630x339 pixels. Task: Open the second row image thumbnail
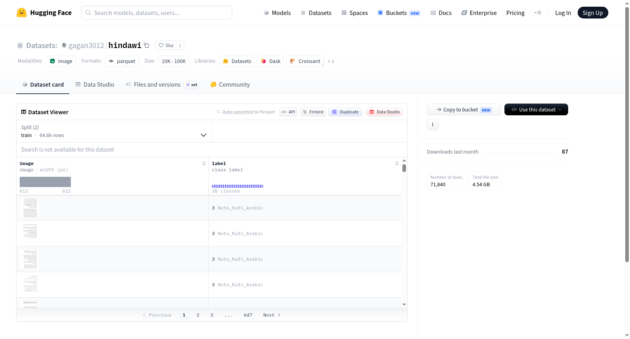pos(30,233)
